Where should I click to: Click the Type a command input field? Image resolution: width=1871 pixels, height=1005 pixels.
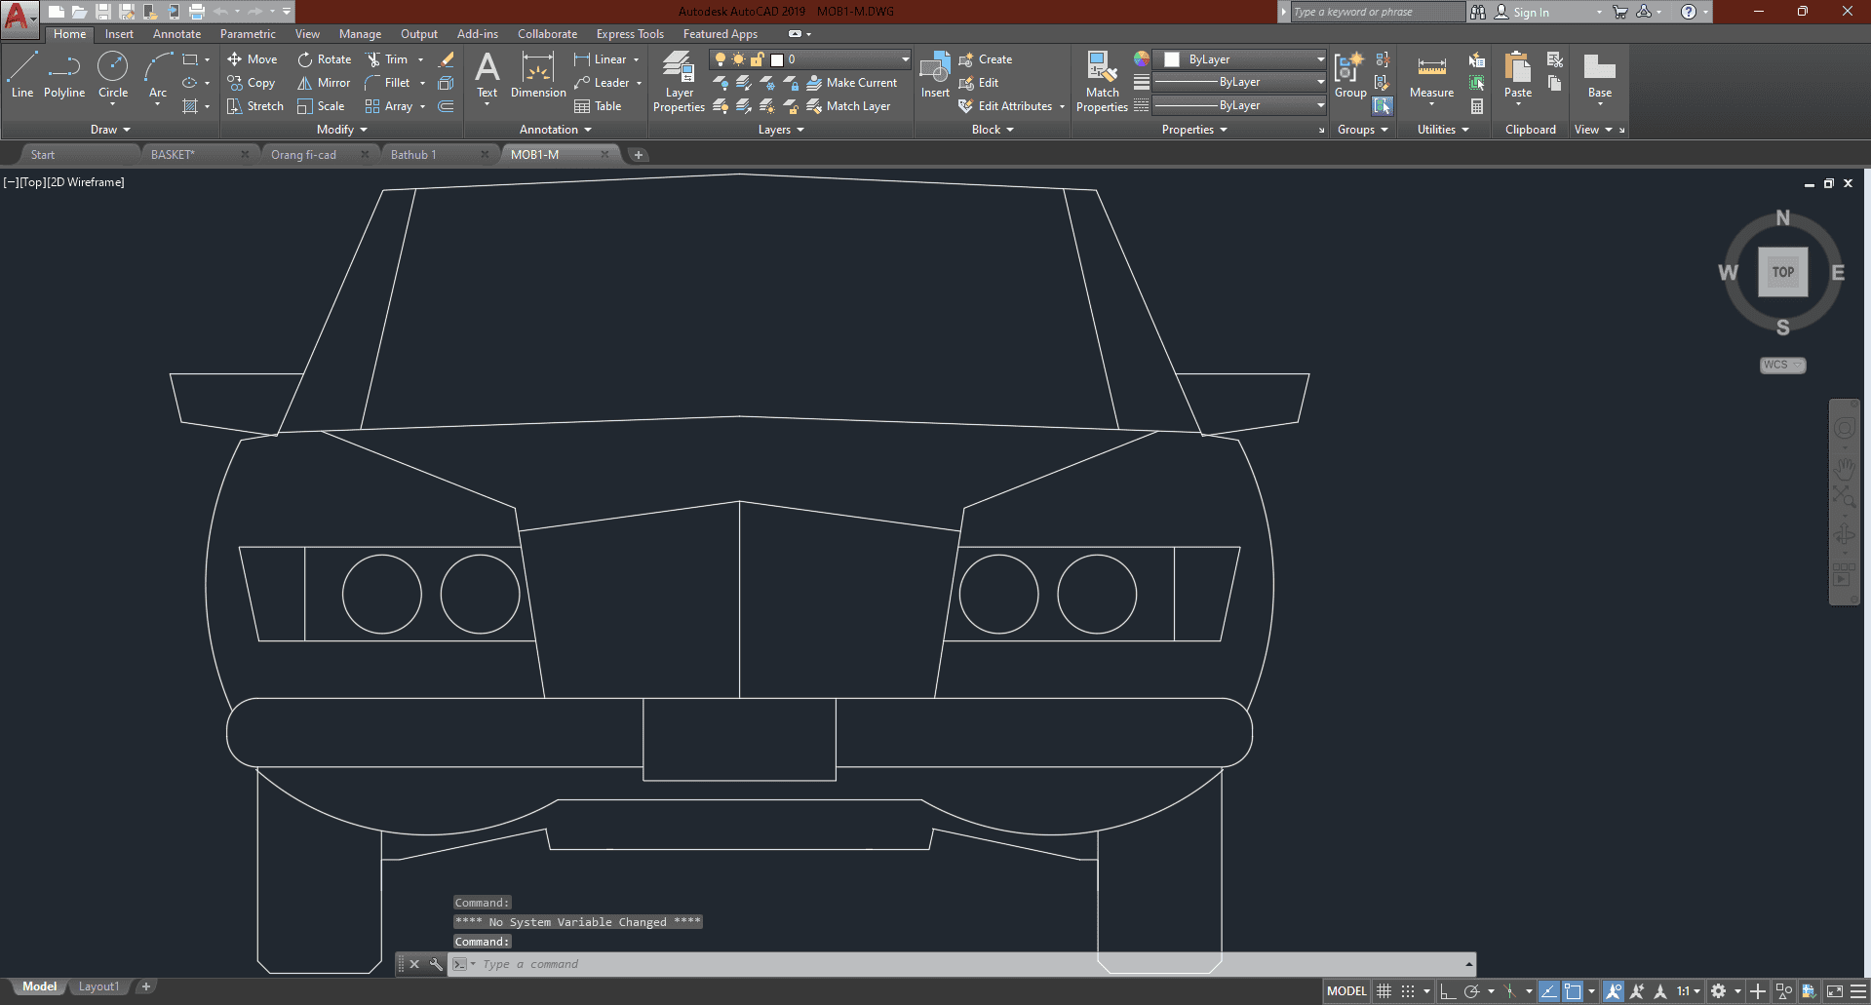(877, 964)
